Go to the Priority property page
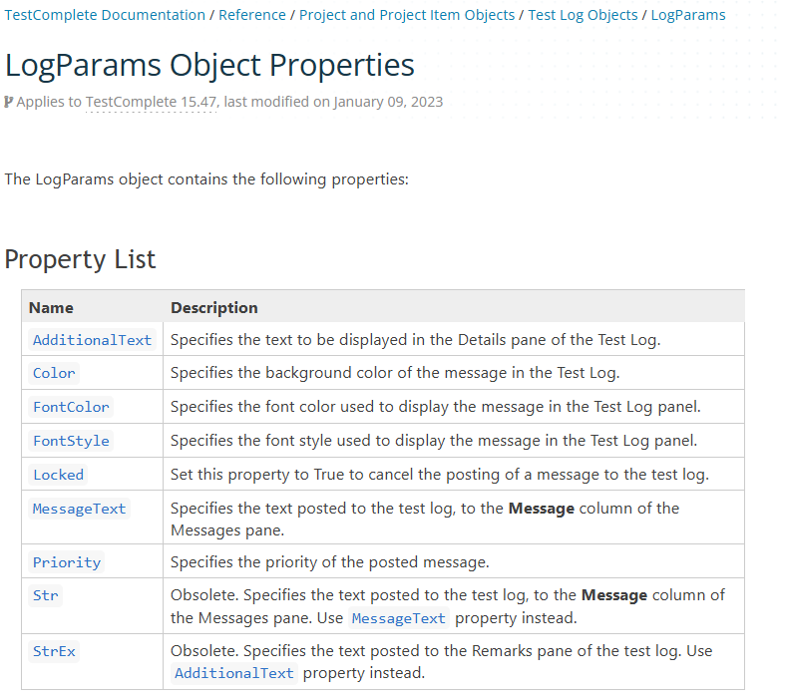Screen dimensions: 786x700 click(67, 562)
